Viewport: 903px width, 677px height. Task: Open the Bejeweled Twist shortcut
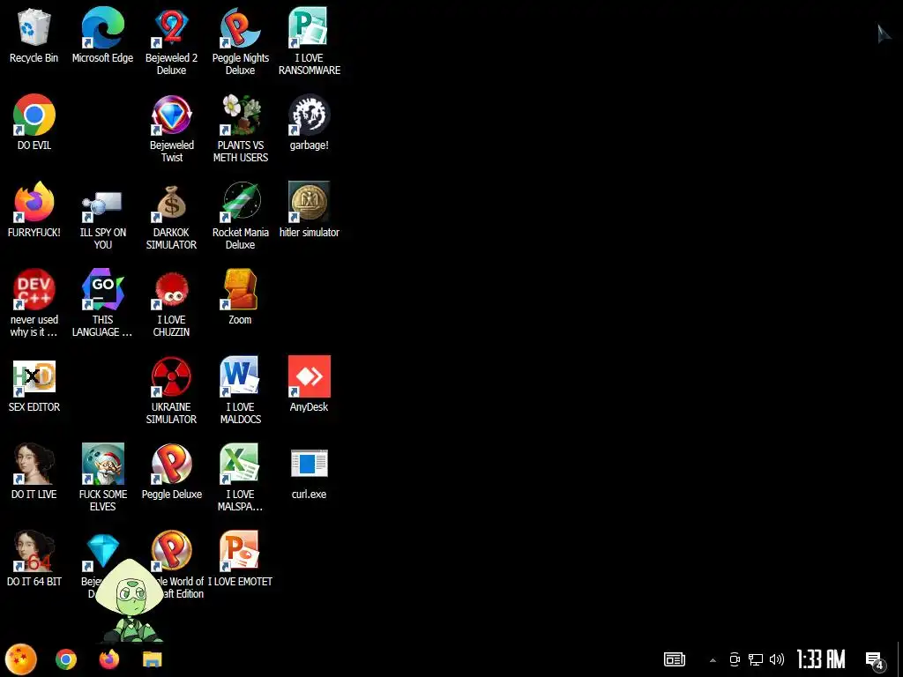coord(171,129)
